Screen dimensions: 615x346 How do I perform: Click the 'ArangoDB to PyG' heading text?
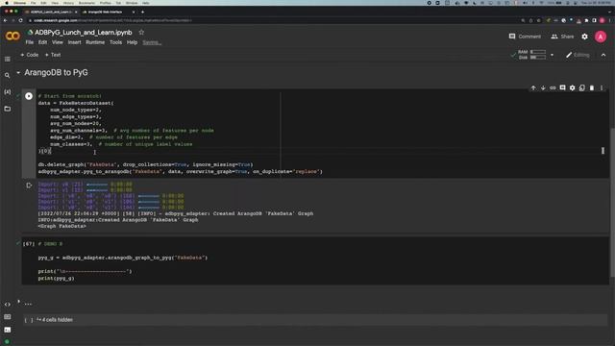pos(56,73)
